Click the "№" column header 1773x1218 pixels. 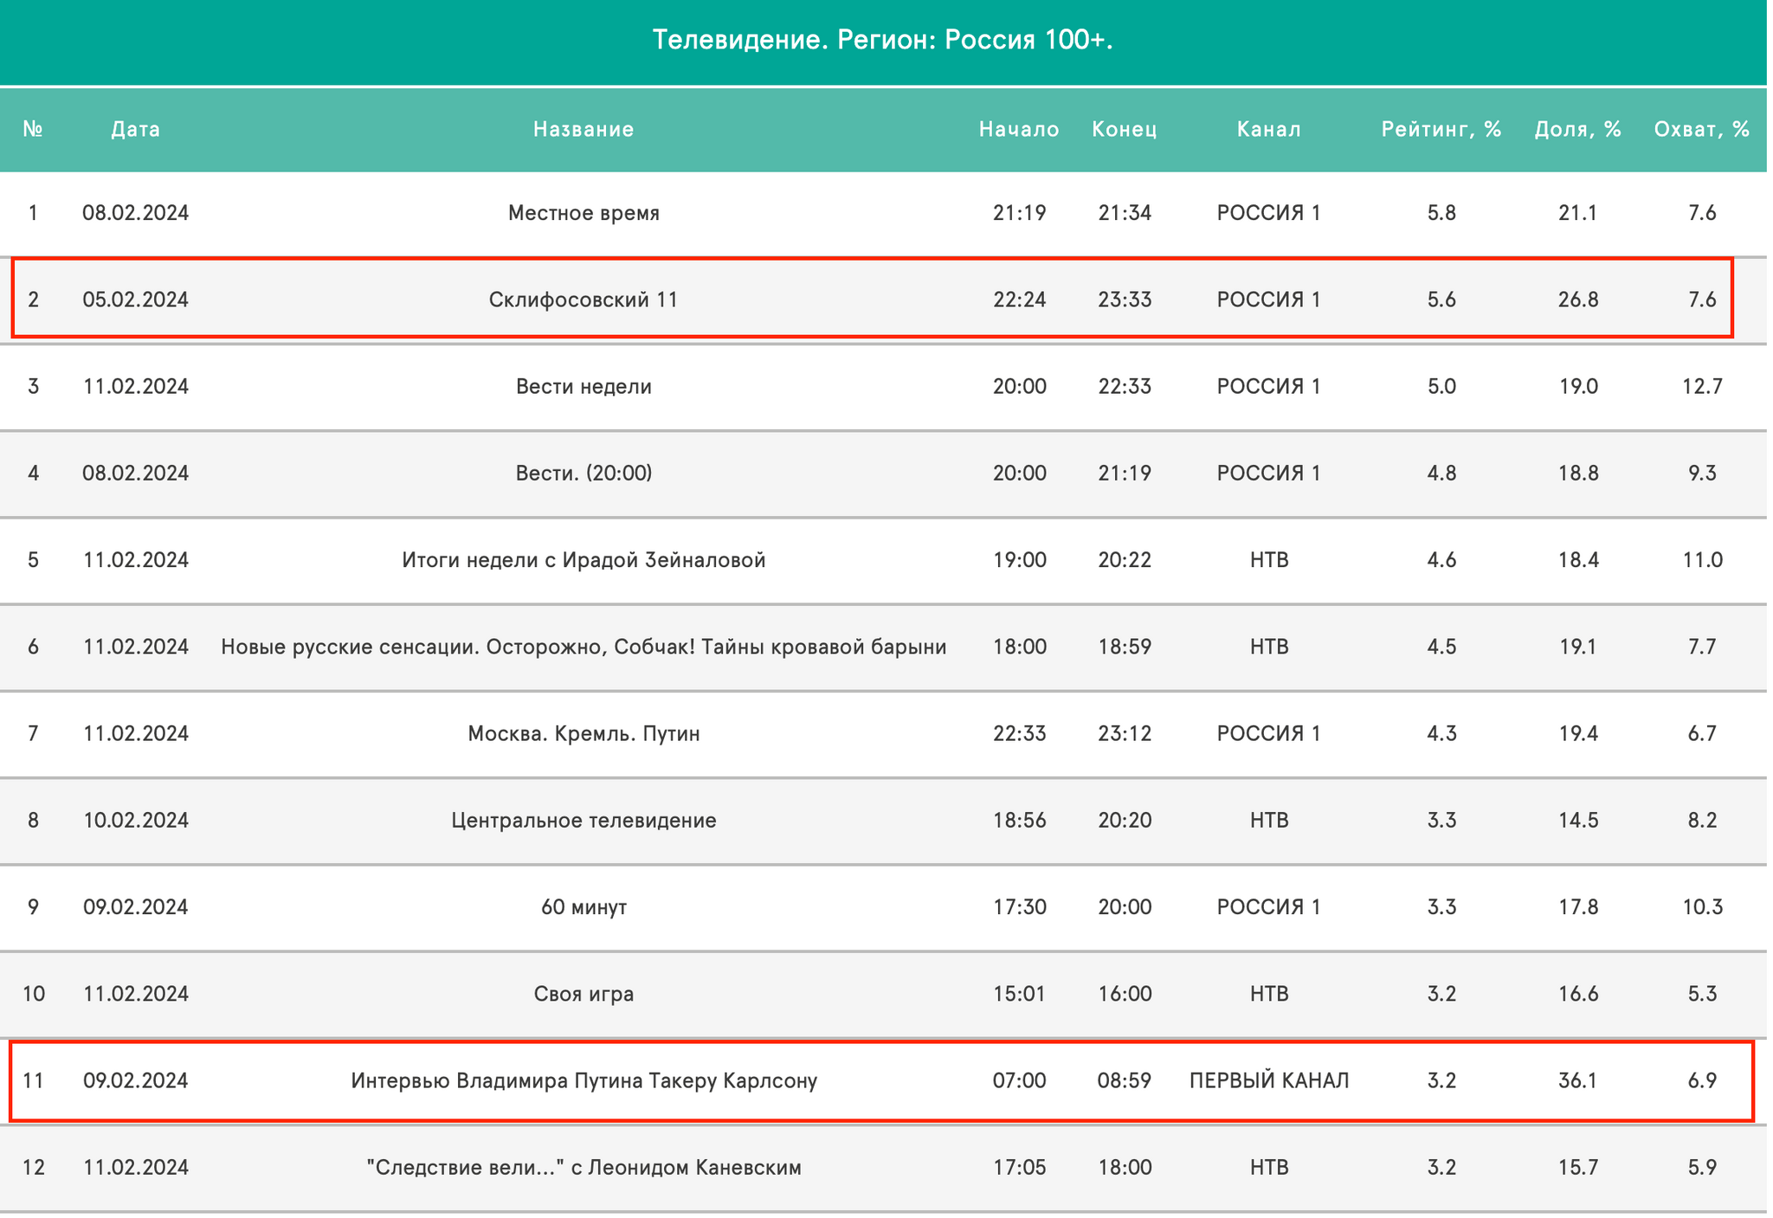point(33,129)
